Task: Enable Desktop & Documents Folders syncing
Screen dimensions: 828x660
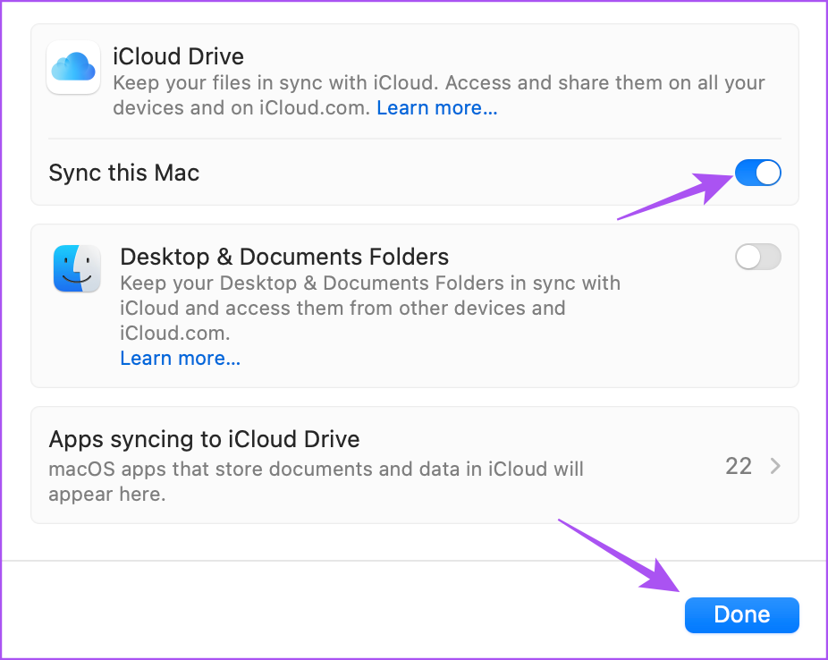Action: coord(757,257)
